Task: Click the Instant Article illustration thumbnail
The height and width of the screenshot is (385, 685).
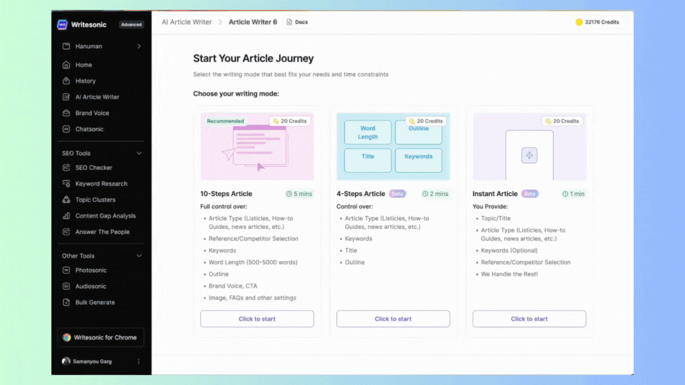Action: coord(529,146)
